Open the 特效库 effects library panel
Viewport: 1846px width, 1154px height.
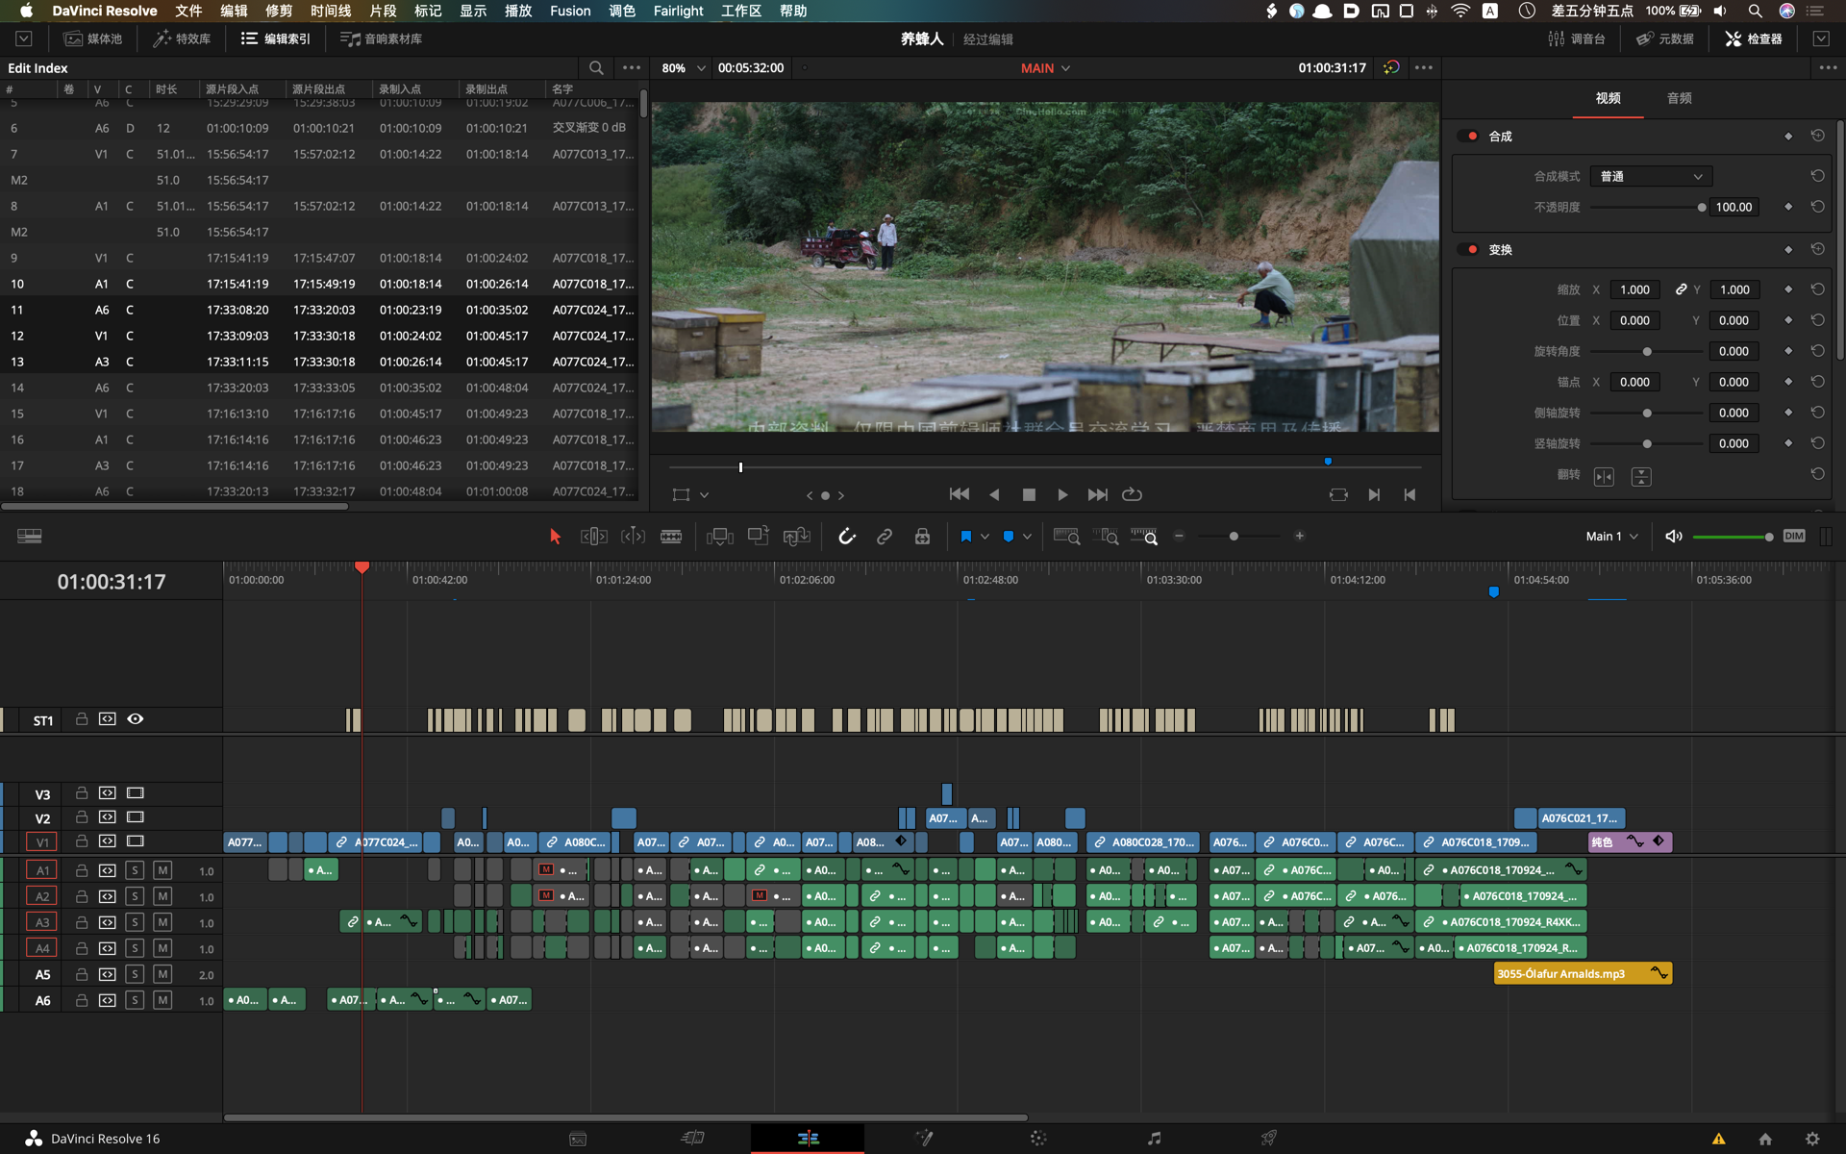[182, 38]
